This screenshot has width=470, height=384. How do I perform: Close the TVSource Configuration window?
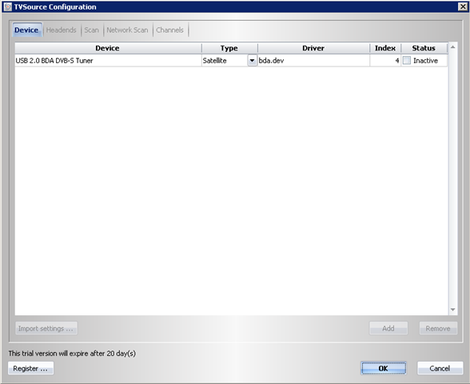(463, 6)
